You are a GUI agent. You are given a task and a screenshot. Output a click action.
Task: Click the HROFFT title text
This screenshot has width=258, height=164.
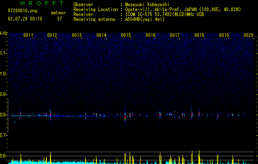(x=42, y=3)
